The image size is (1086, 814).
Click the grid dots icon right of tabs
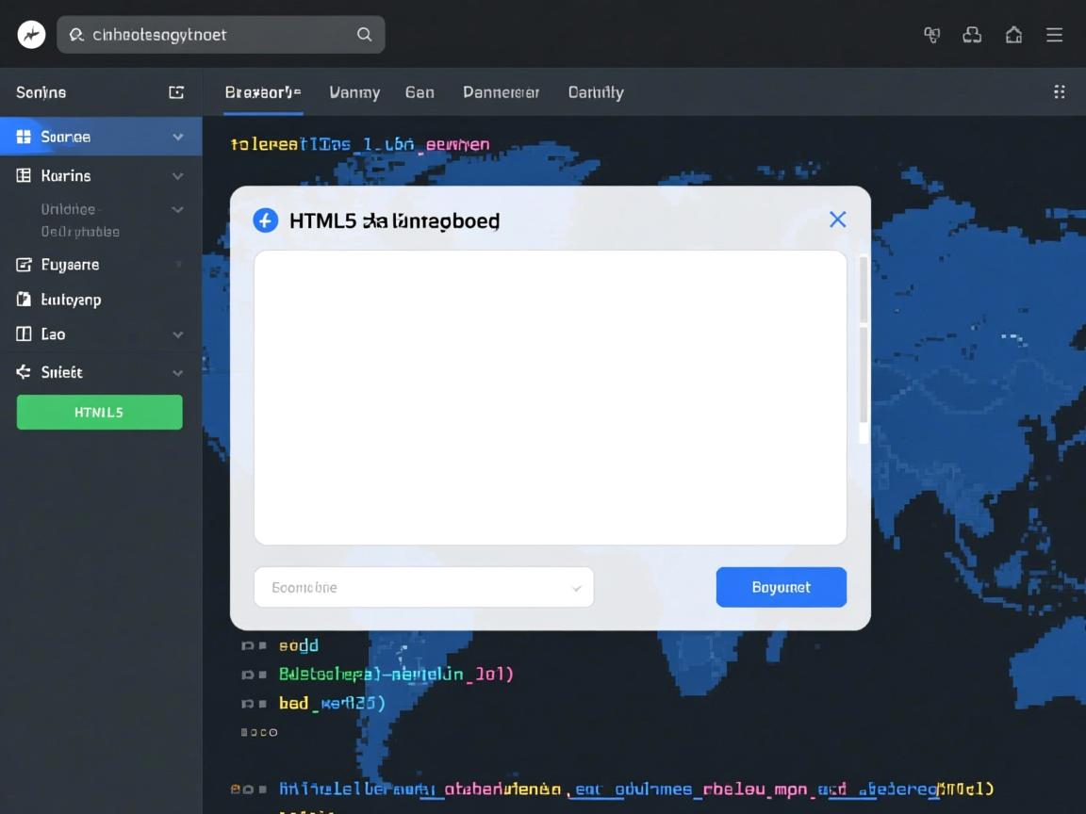1060,91
